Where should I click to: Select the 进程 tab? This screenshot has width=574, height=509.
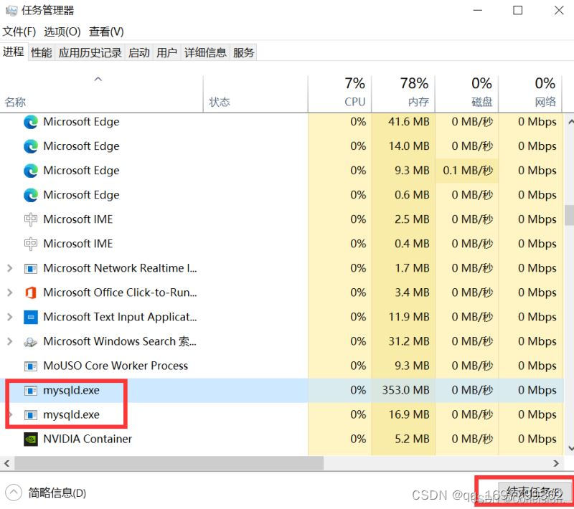pyautogui.click(x=14, y=52)
